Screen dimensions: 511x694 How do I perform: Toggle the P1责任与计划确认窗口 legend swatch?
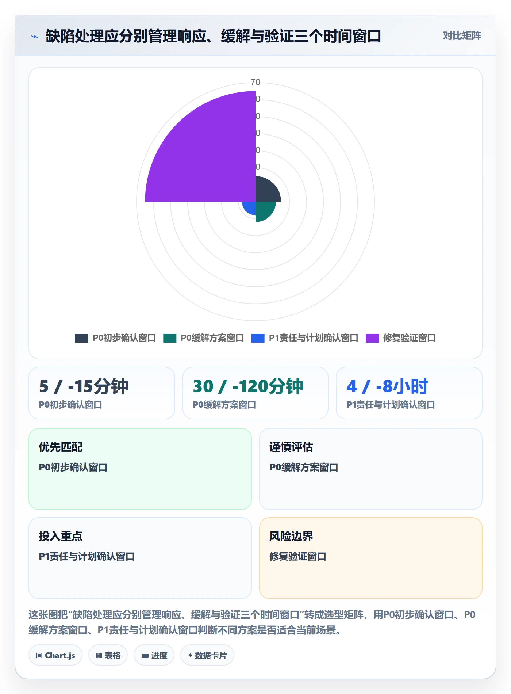[x=258, y=338]
